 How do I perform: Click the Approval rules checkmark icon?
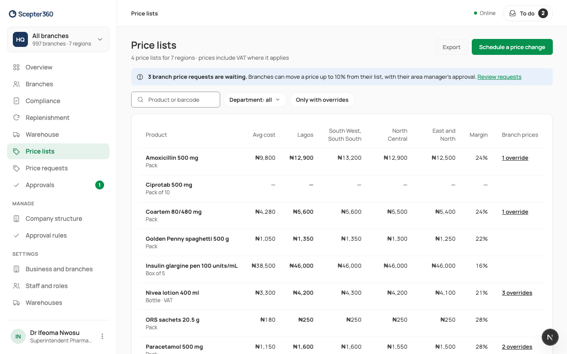click(16, 235)
